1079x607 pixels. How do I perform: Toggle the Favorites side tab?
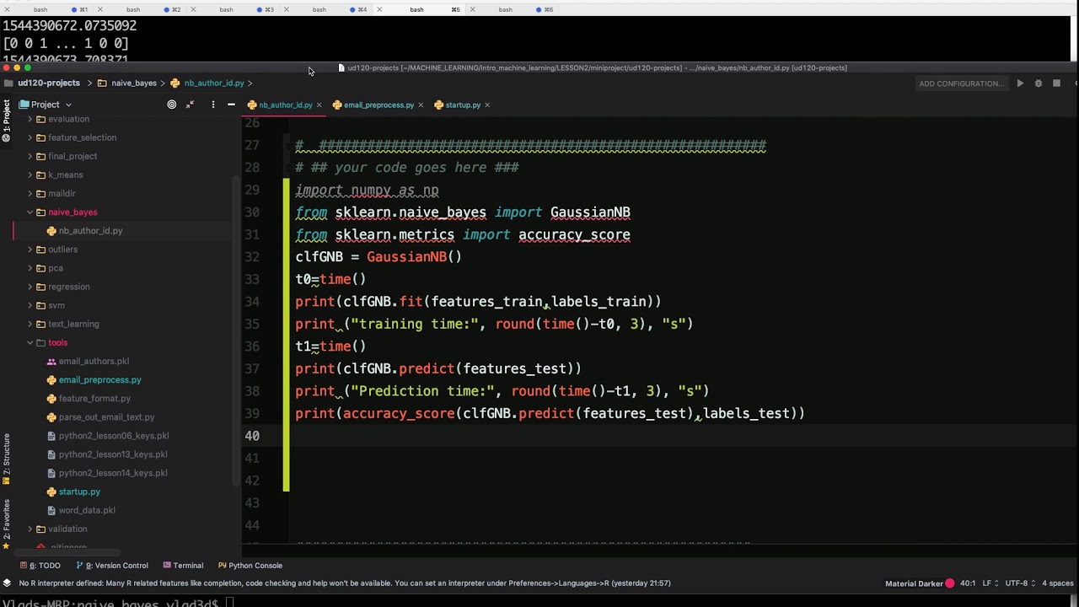click(6, 524)
